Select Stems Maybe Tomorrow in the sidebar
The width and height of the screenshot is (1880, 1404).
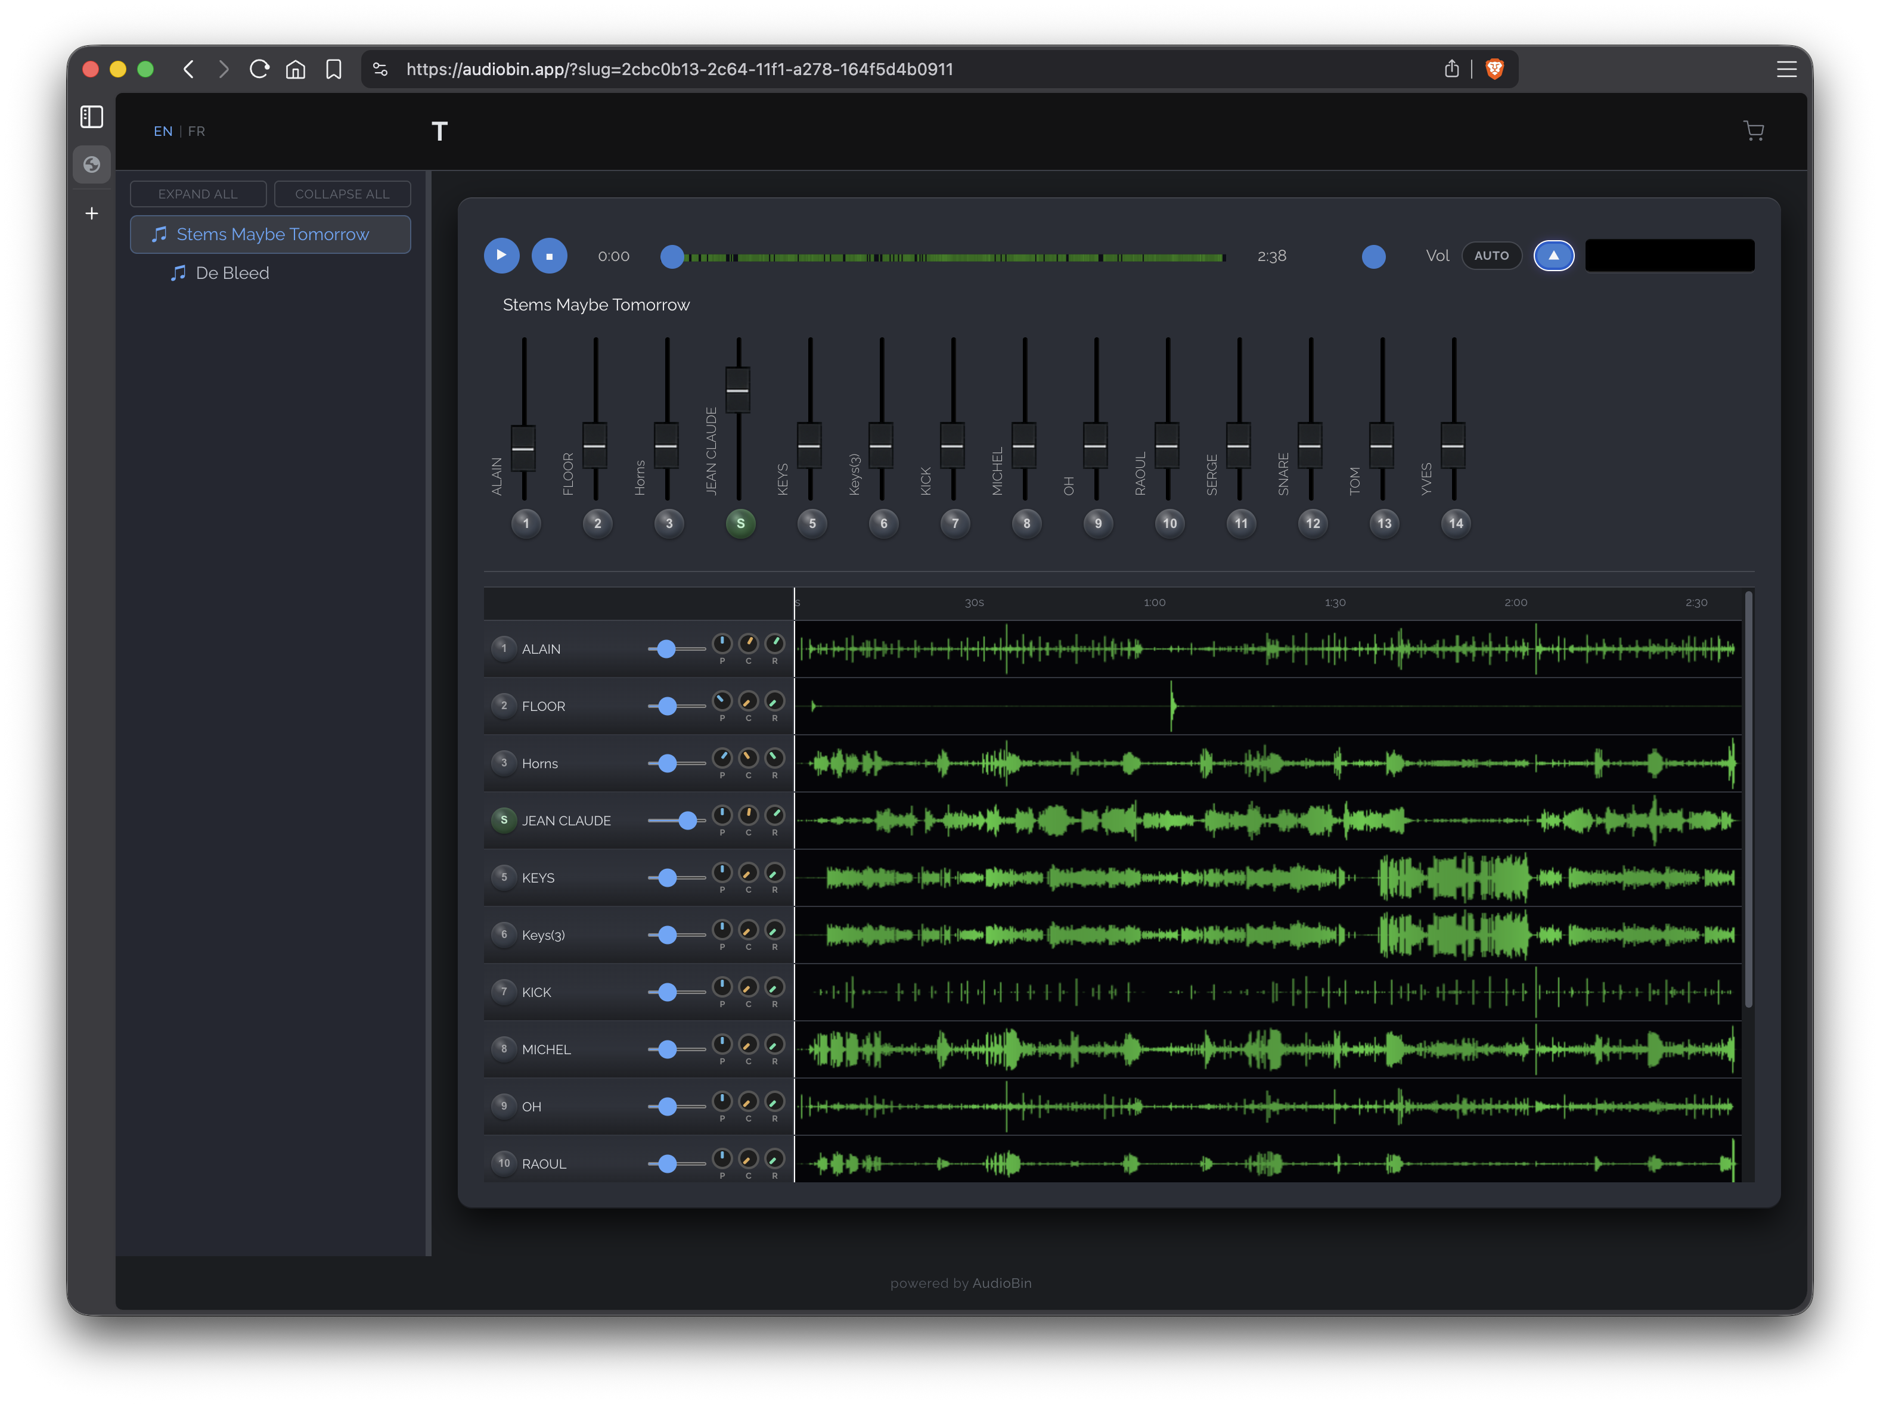(x=272, y=234)
